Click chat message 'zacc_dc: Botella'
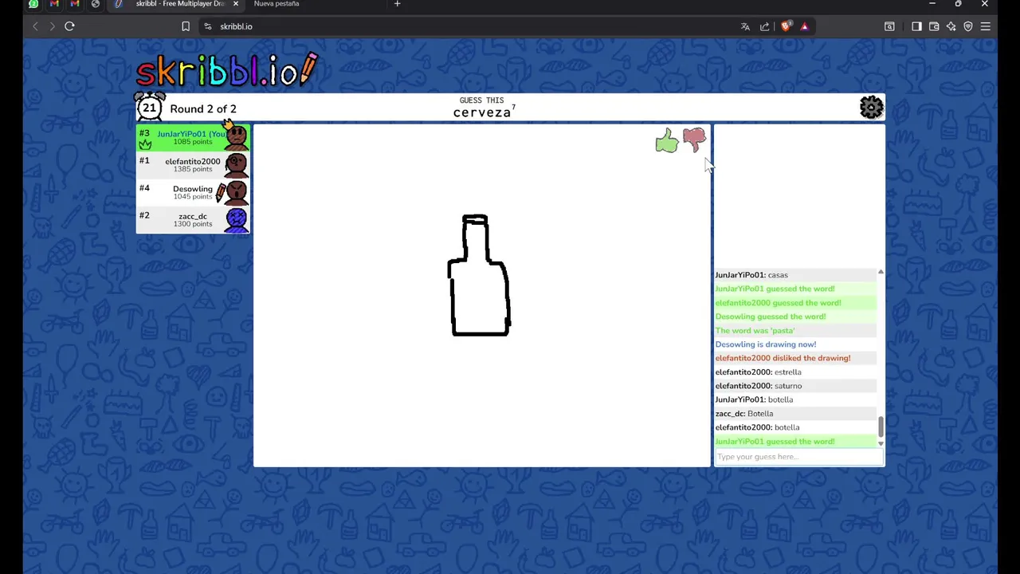1020x574 pixels. 743,414
